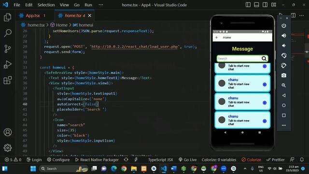Image resolution: width=309 pixels, height=174 pixels.
Task: Click the emulator power button
Action: pyautogui.click(x=284, y=26)
